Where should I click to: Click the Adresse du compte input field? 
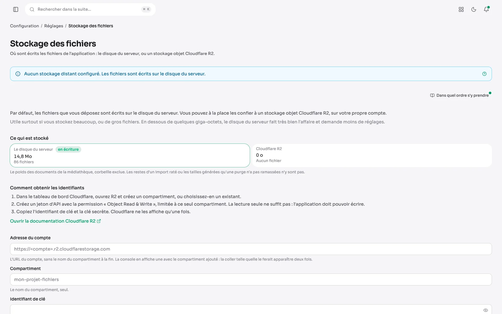[x=251, y=249]
